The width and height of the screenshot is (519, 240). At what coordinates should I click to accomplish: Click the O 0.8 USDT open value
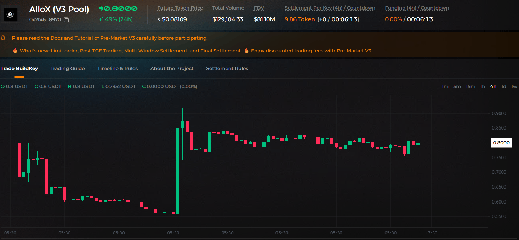point(15,86)
